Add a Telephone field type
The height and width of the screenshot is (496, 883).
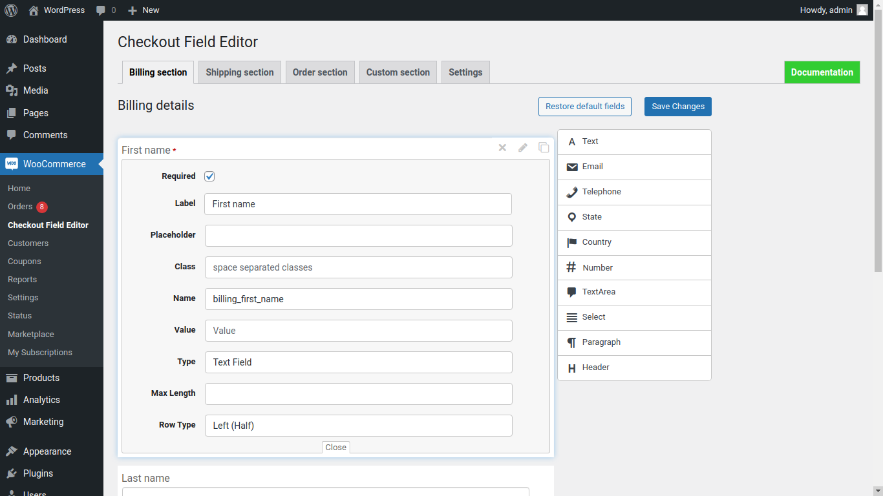[x=634, y=192]
